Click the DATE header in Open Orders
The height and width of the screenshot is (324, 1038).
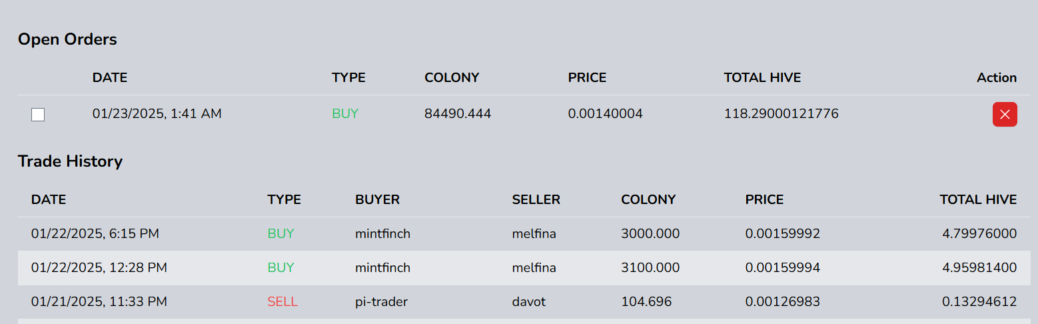110,77
